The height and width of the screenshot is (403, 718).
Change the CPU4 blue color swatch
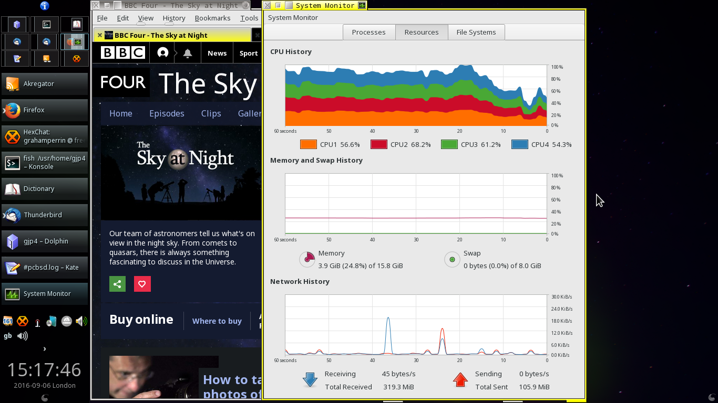coord(520,144)
